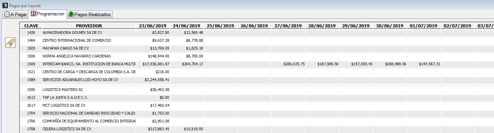Select the Programacion tab
494x133 pixels.
point(48,14)
